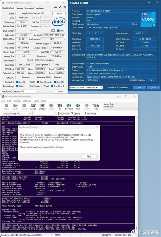Open the Intel UHD Graphics 770 dropdown

click(x=20, y=91)
